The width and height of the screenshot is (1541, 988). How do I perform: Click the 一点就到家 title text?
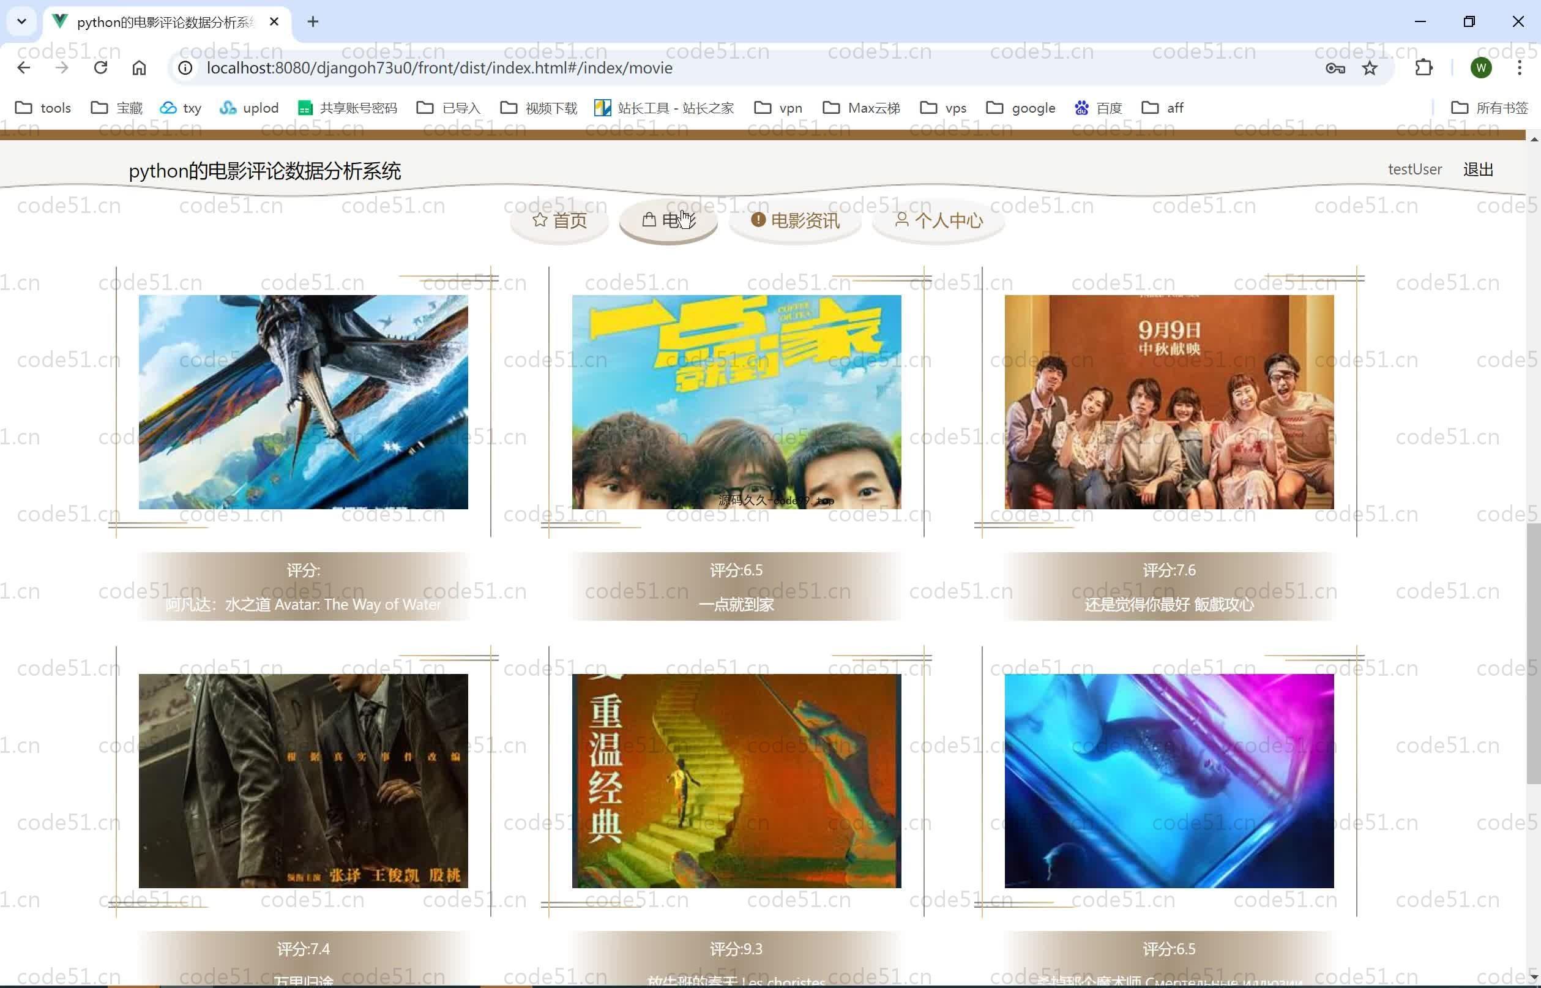click(736, 604)
